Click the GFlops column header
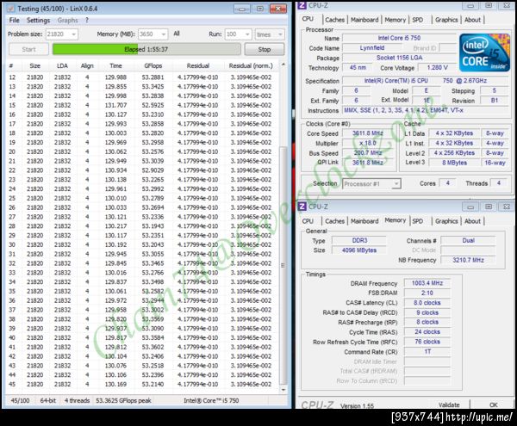Screen dimensions: 517x426 [x=153, y=66]
